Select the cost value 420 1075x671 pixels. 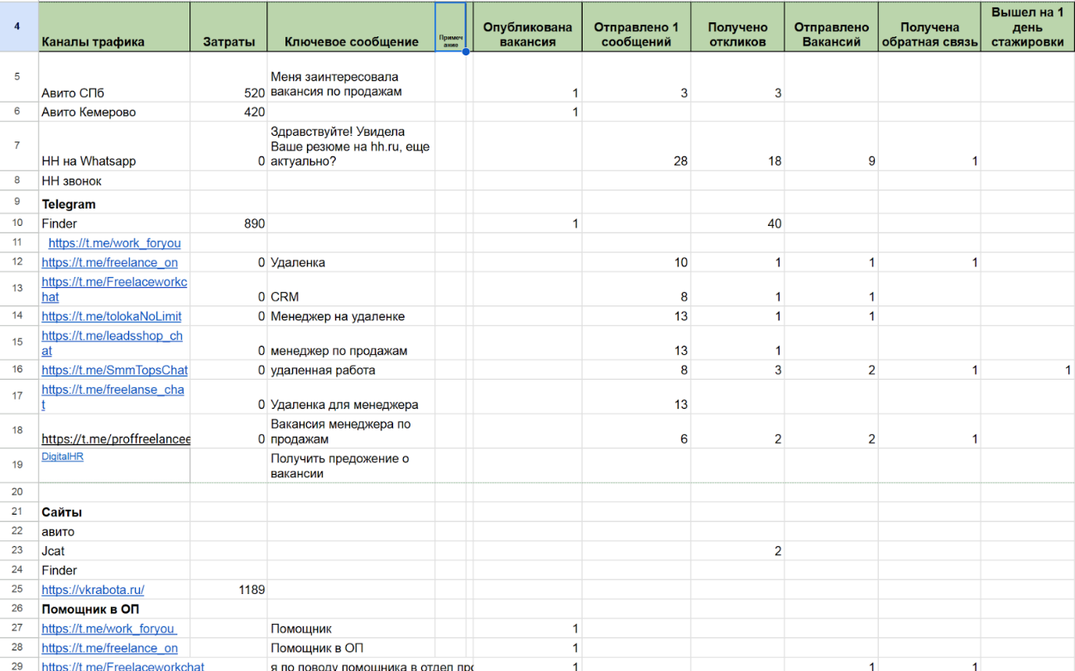pyautogui.click(x=228, y=112)
